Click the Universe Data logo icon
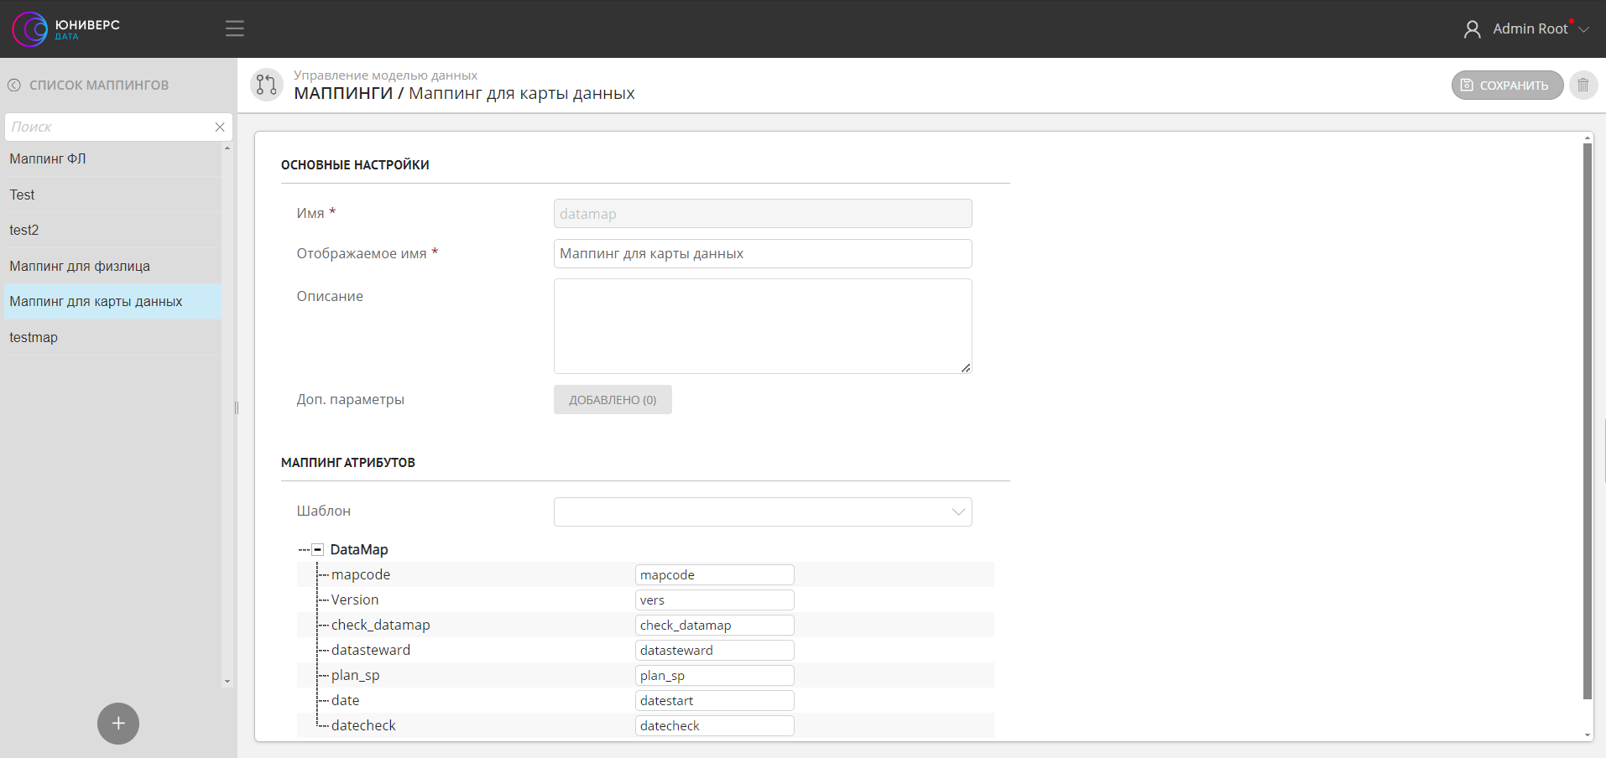 [30, 29]
